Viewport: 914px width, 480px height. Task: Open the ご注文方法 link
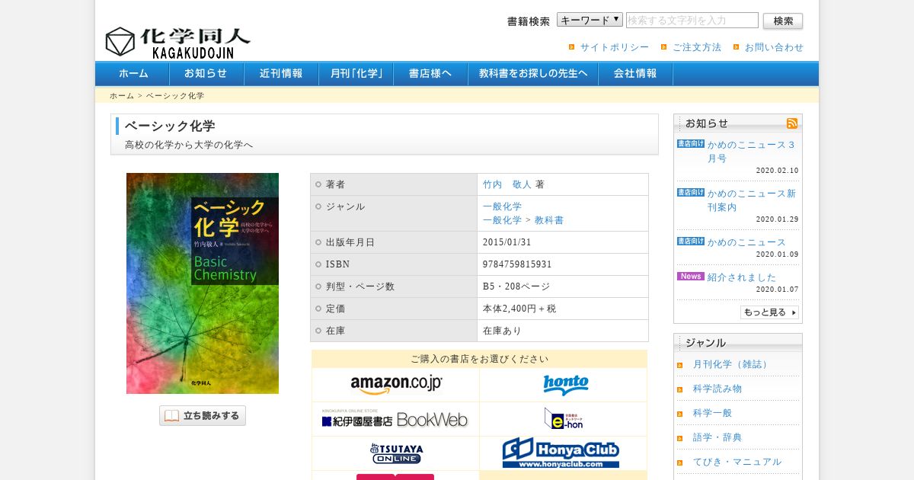696,47
